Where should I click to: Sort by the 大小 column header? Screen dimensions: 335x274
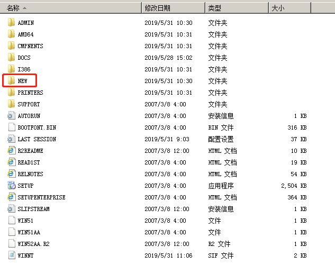tap(278, 8)
